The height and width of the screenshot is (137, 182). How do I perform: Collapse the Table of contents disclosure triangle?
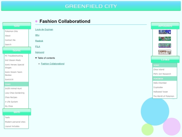click(x=36, y=58)
